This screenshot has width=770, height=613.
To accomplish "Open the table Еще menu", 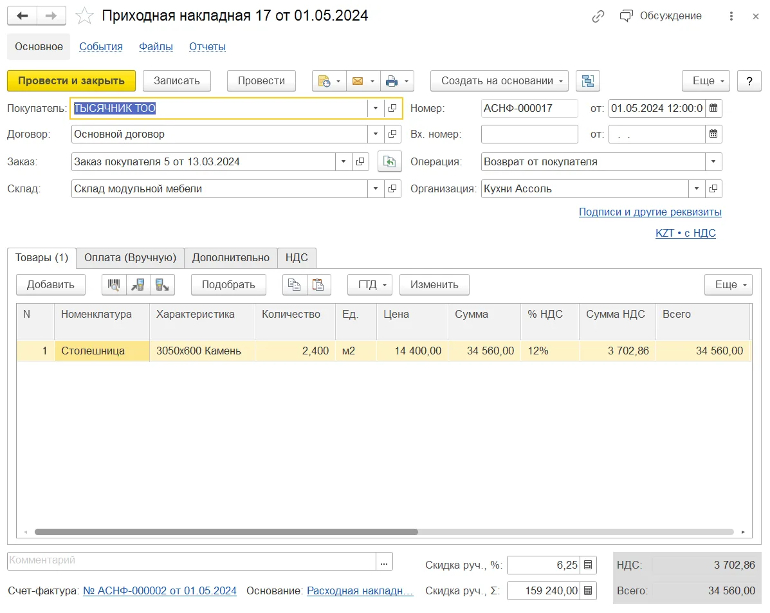I will tap(728, 285).
